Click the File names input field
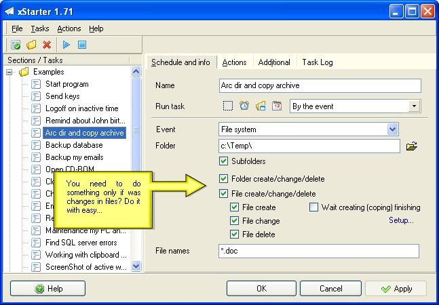Image resolution: width=439 pixels, height=305 pixels. tap(319, 251)
